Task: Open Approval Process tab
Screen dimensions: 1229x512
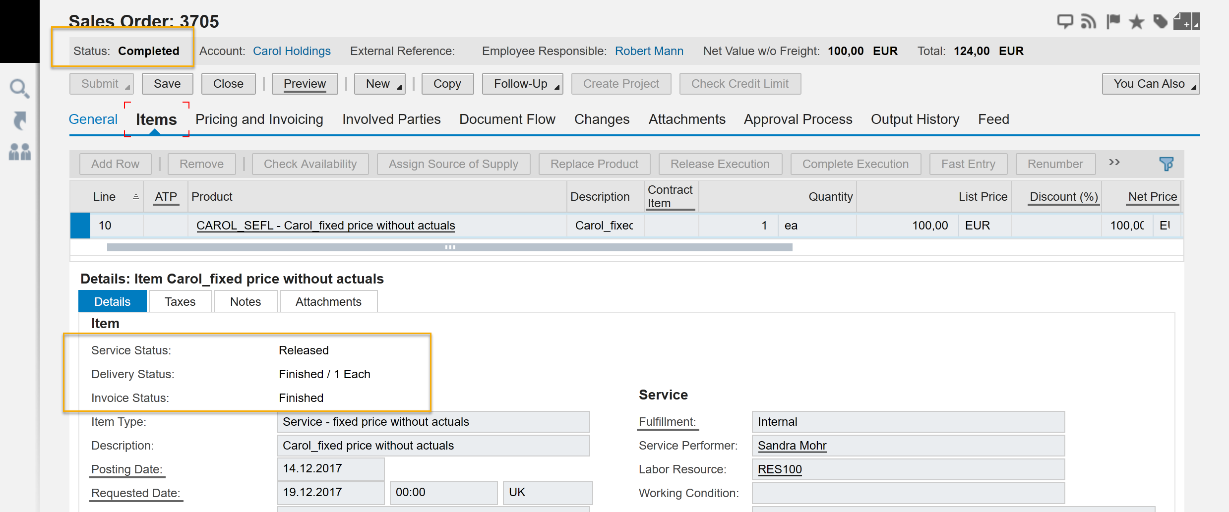Action: pyautogui.click(x=798, y=119)
